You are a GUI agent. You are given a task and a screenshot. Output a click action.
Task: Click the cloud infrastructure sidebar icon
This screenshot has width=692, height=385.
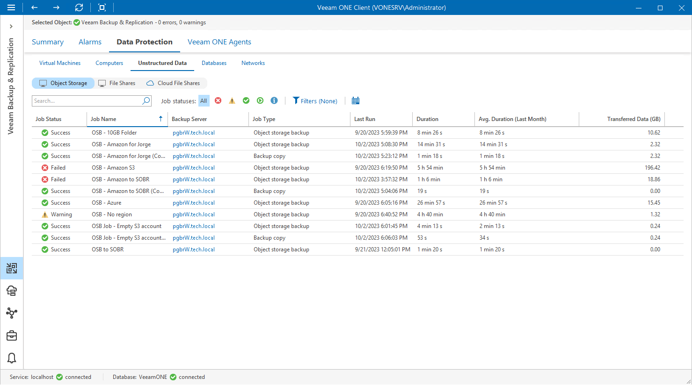(x=11, y=291)
